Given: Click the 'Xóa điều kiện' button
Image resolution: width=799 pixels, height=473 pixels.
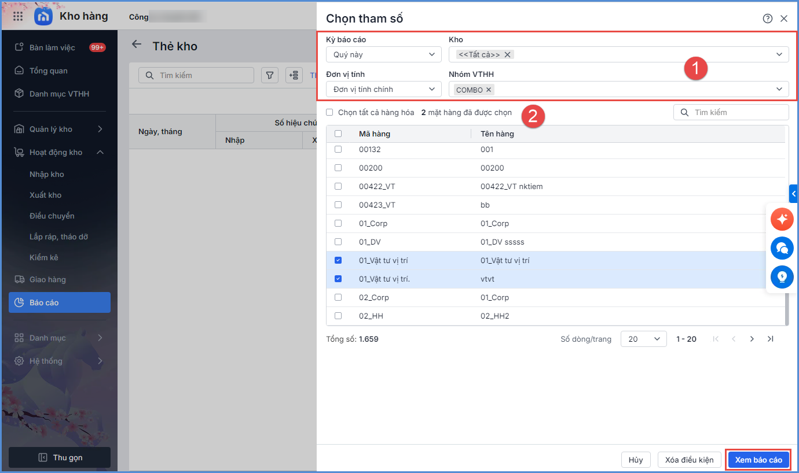Looking at the screenshot, I should pos(689,460).
